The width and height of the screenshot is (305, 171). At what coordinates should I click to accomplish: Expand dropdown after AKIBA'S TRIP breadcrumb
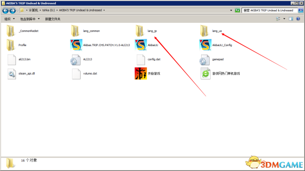pos(104,10)
